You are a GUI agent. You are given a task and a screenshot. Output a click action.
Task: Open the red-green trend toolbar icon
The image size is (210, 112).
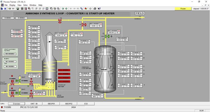(x=86, y=9)
